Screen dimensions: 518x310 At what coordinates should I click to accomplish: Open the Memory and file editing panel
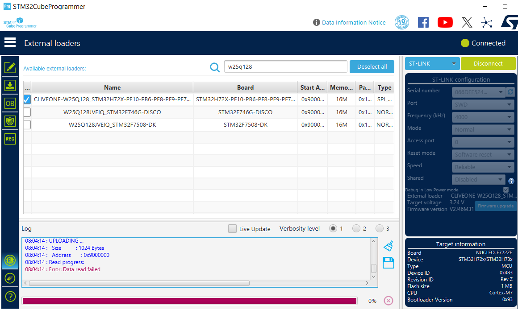[x=10, y=67]
